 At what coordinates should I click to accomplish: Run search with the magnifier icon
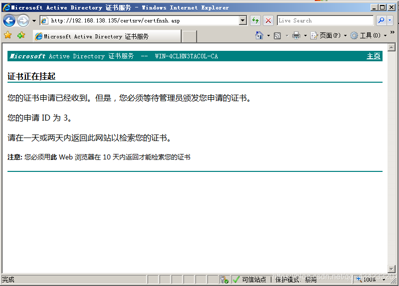[381, 20]
